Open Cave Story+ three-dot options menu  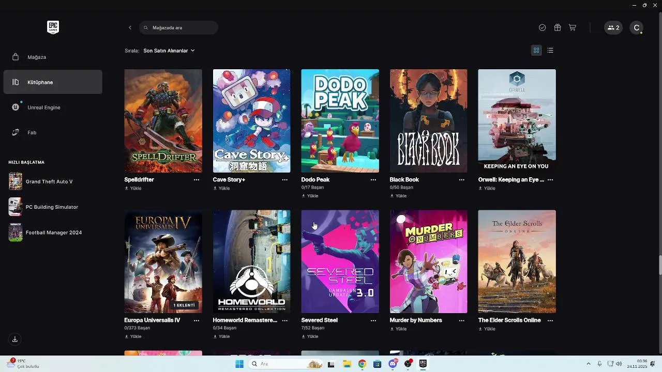click(x=285, y=180)
